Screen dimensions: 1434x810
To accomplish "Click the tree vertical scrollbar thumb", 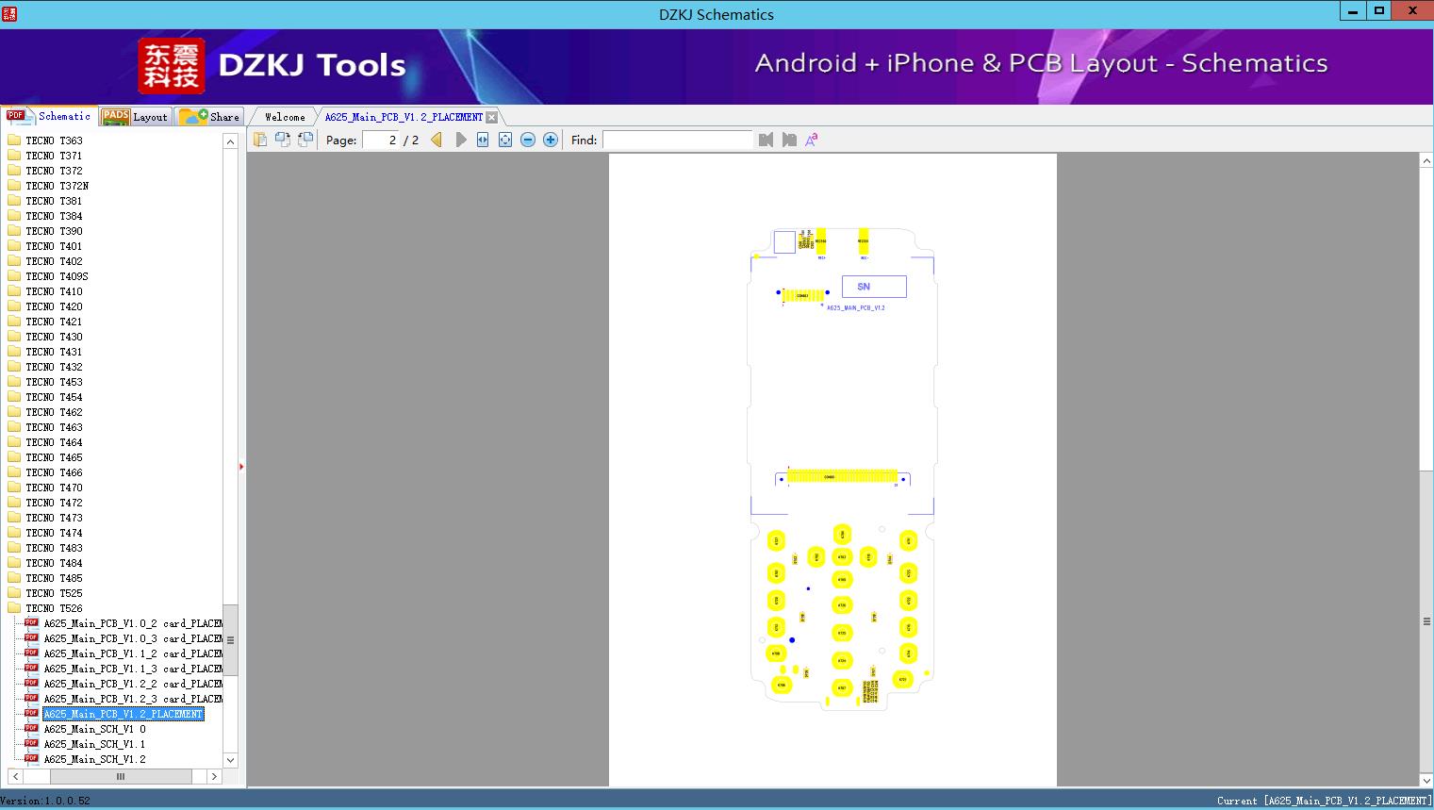I will (230, 640).
